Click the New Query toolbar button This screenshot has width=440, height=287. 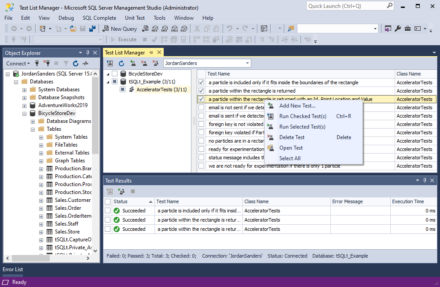click(120, 29)
